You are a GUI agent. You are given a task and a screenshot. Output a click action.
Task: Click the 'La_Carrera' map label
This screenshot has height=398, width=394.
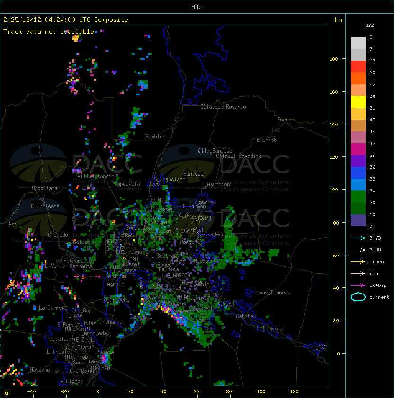53,308
